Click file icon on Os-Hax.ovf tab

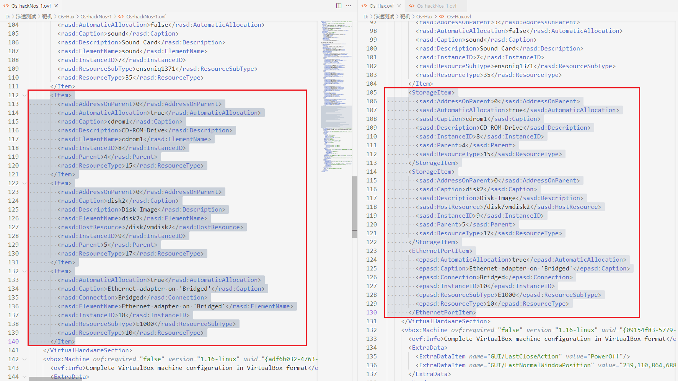(364, 6)
